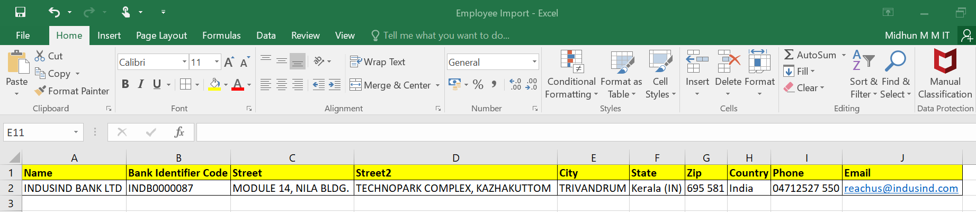Click the Touch/Mouse Mode icon
Image resolution: width=976 pixels, height=212 pixels.
point(126,12)
